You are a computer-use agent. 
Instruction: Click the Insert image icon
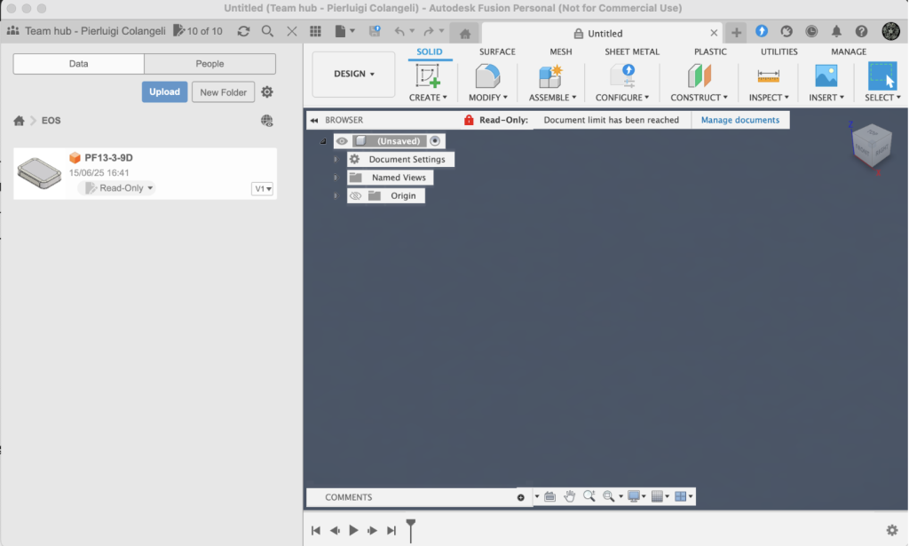point(826,76)
